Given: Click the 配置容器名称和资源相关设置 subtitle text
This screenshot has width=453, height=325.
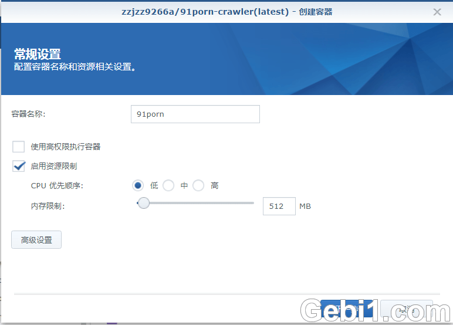Looking at the screenshot, I should click(x=75, y=67).
